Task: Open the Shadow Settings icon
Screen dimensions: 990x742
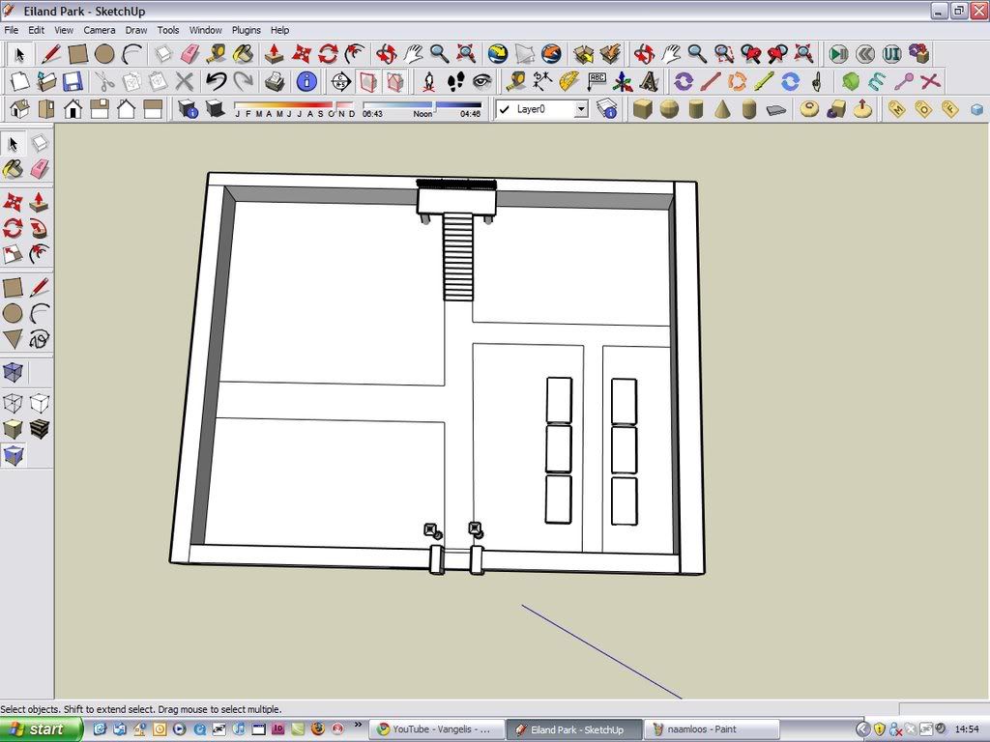Action: coord(189,109)
